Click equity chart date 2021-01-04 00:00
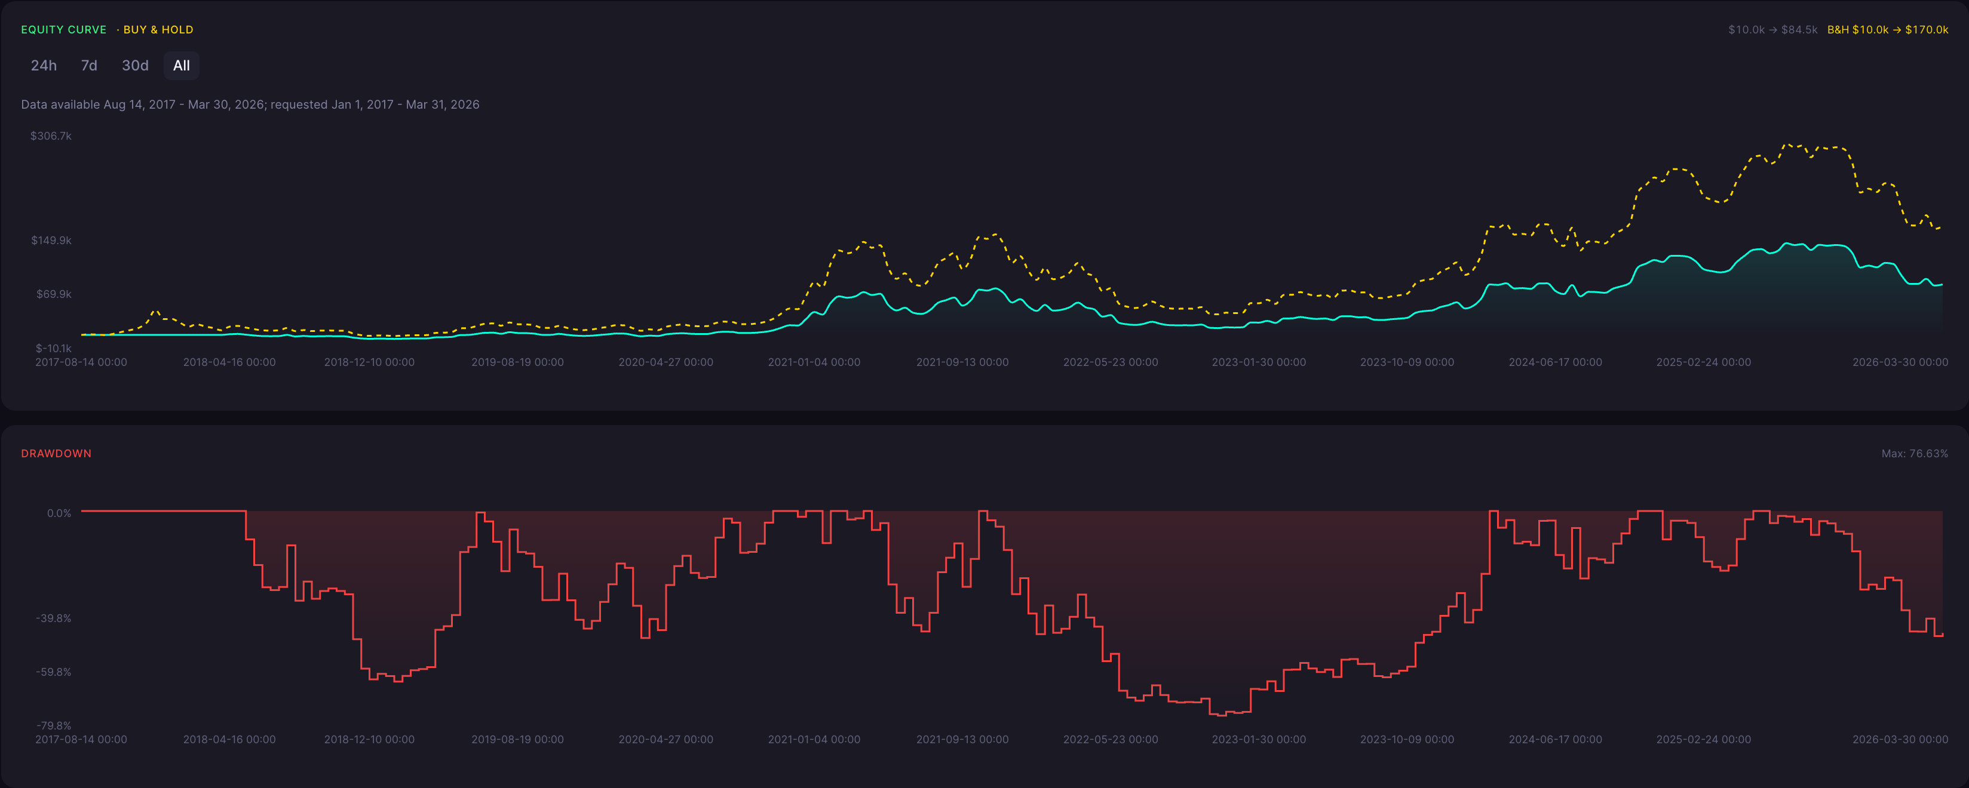Image resolution: width=1969 pixels, height=788 pixels. pyautogui.click(x=814, y=363)
